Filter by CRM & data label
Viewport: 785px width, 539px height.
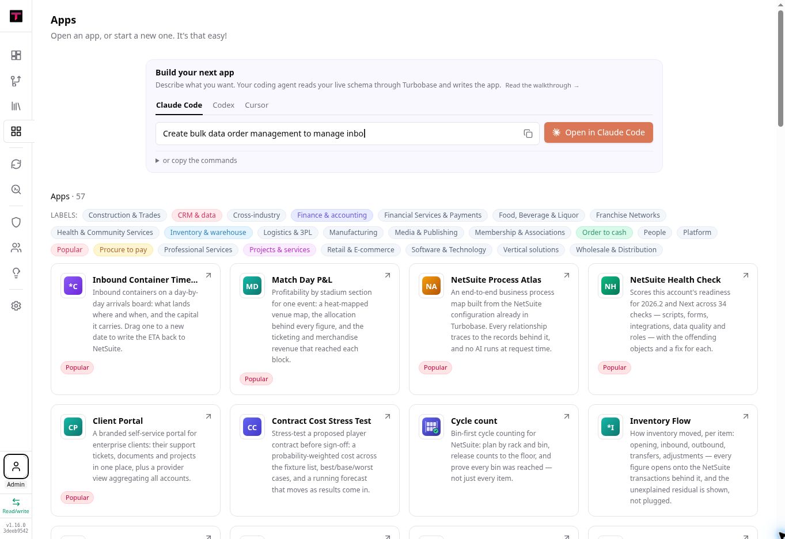pyautogui.click(x=196, y=215)
